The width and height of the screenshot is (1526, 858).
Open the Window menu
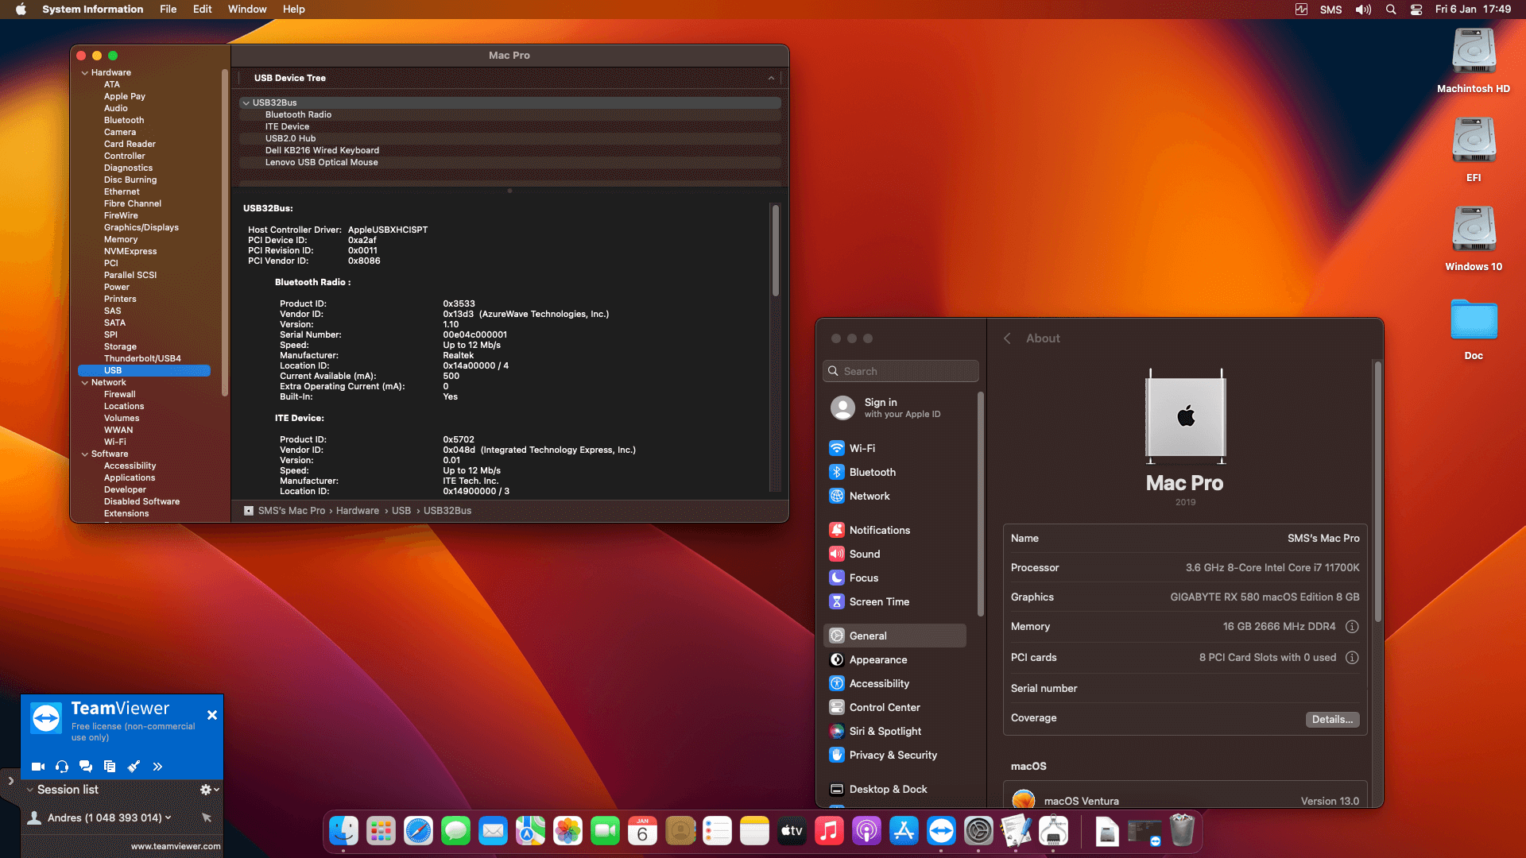point(246,9)
